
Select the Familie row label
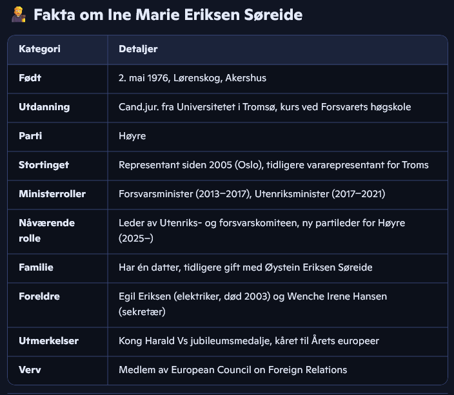pyautogui.click(x=36, y=267)
